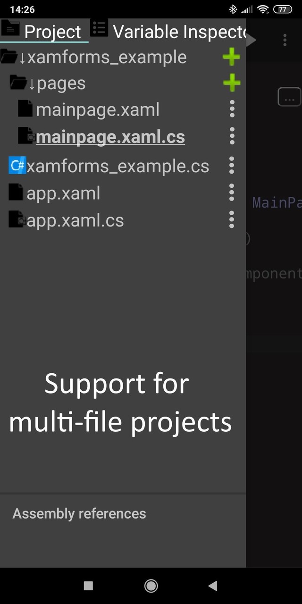Open mainpage.xaml.cs from the file tree
This screenshot has width=302, height=604.
[110, 136]
